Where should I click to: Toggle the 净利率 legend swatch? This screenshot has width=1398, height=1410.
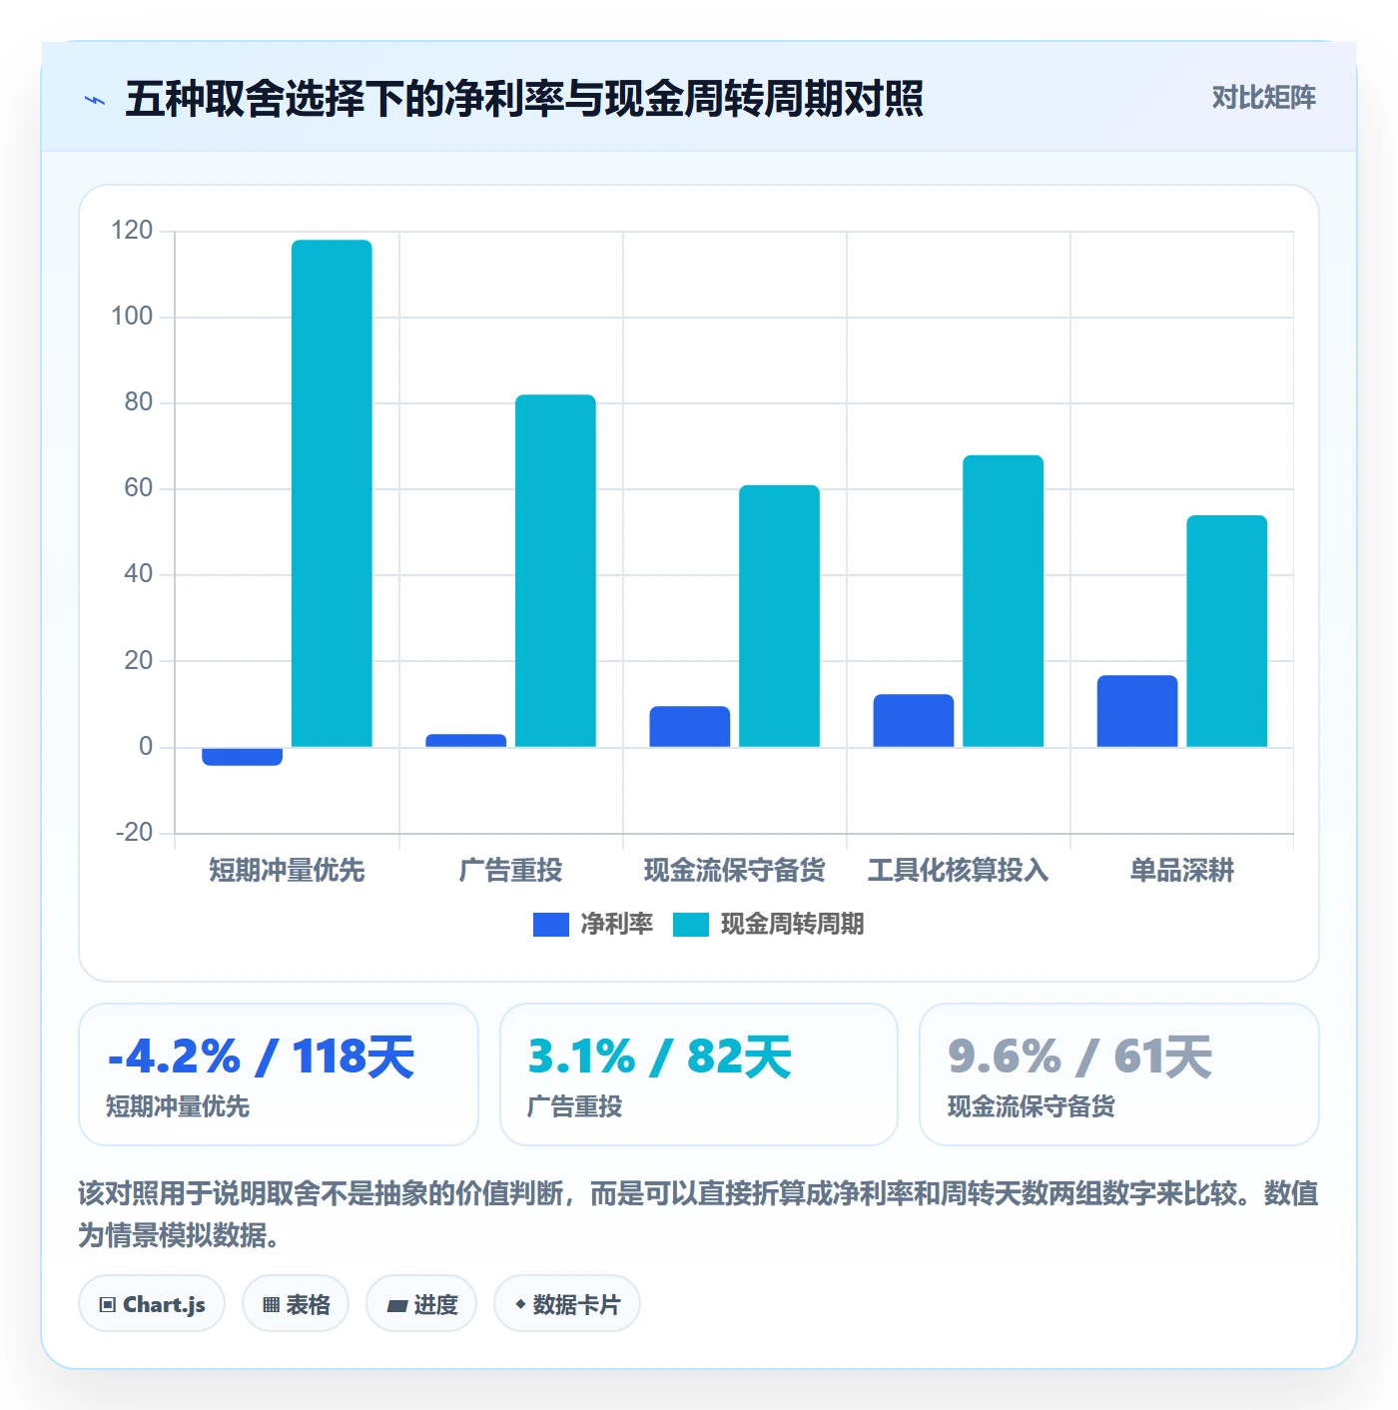tap(550, 925)
